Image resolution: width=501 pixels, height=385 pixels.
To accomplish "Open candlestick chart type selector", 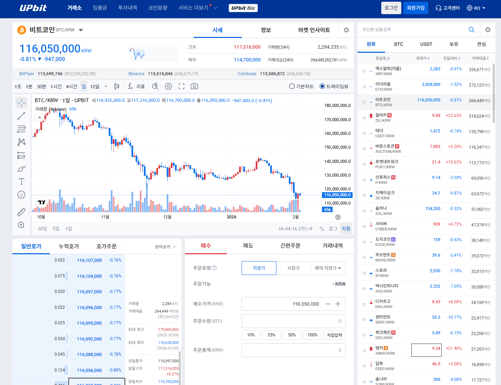I will [117, 86].
